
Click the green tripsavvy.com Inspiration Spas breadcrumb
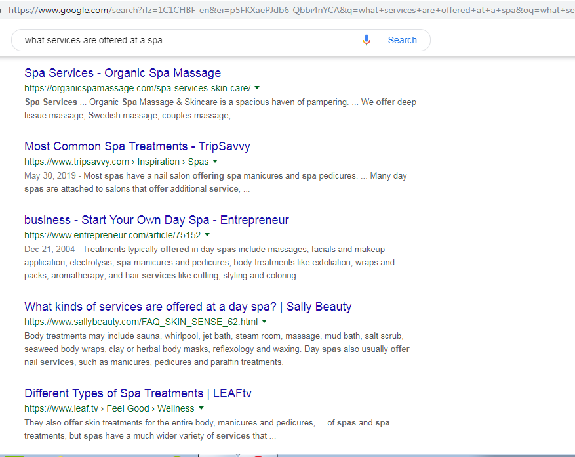tap(116, 162)
